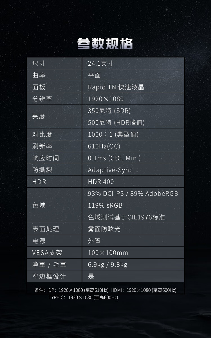Click the 610Hz(OC) refresh rate value

click(104, 146)
